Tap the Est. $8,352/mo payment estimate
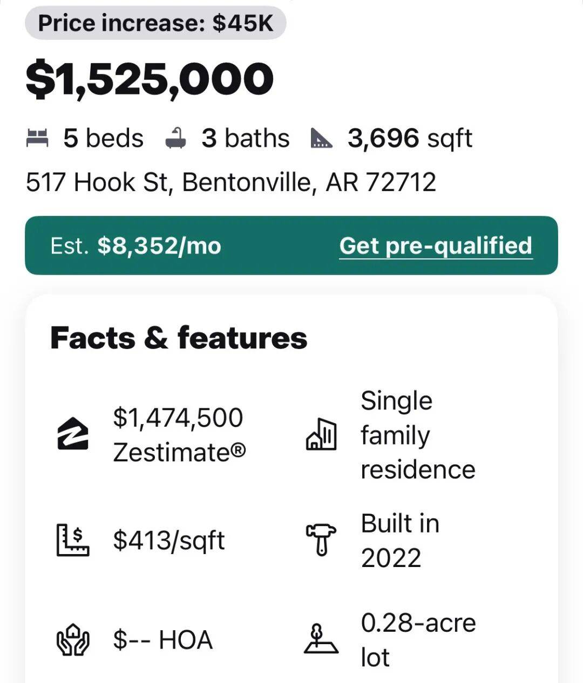The width and height of the screenshot is (583, 683). (x=136, y=246)
